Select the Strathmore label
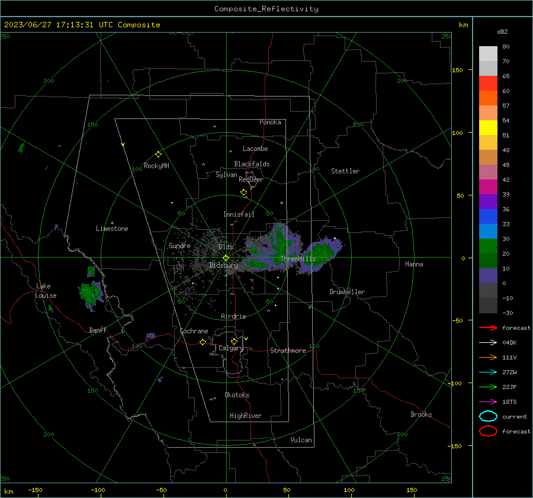This screenshot has height=498, width=533. 288,351
